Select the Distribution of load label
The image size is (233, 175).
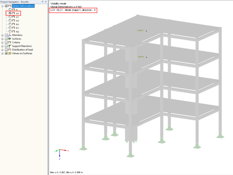pyautogui.click(x=22, y=50)
